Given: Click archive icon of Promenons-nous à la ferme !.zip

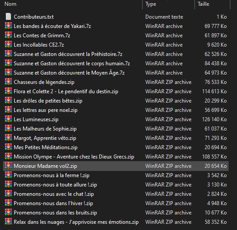Looking at the screenshot, I should [x=8, y=175].
